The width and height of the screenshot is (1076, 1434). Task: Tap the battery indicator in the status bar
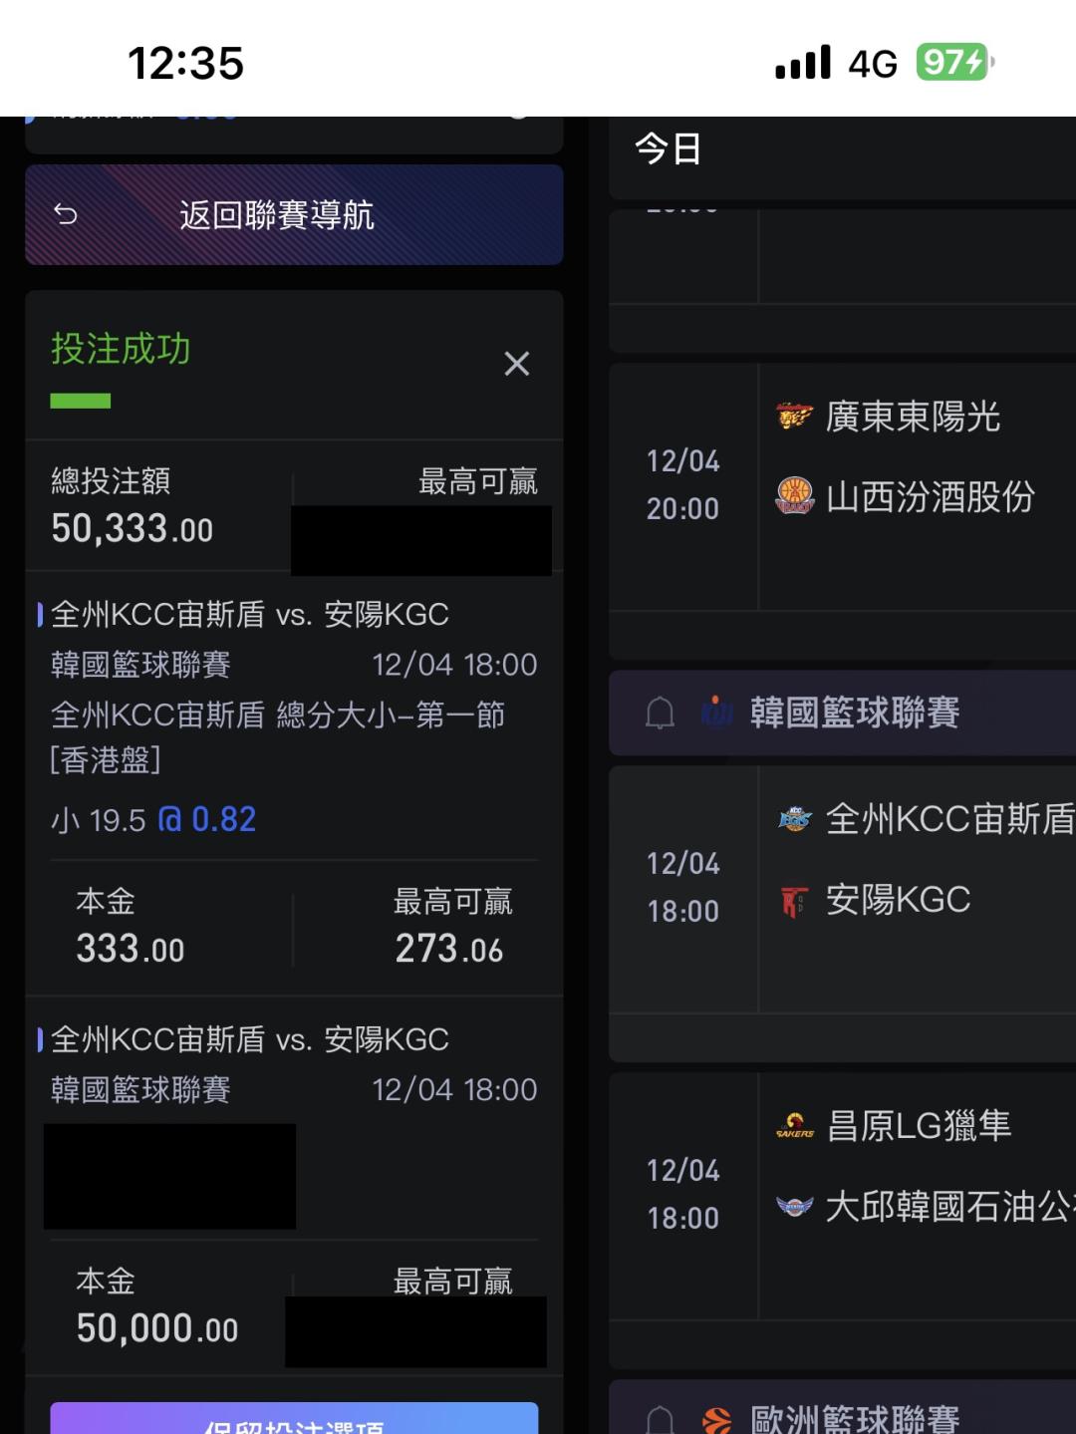point(953,63)
